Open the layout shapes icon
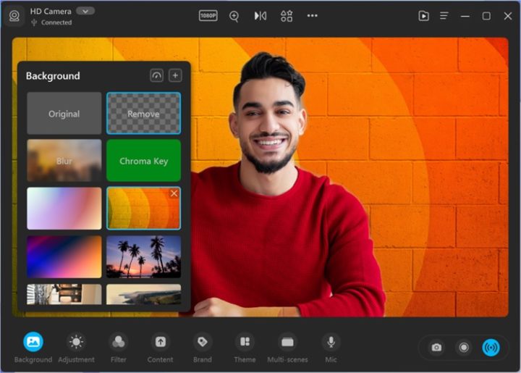 tap(287, 16)
